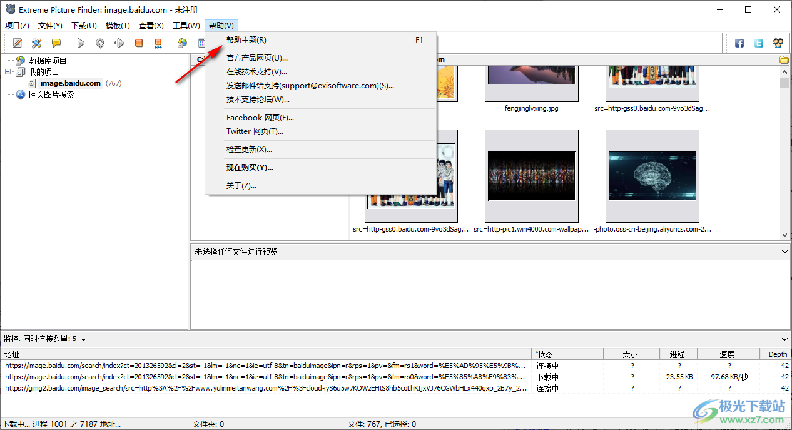
Task: Click 23.55 KB progress cell
Action: [x=679, y=377]
